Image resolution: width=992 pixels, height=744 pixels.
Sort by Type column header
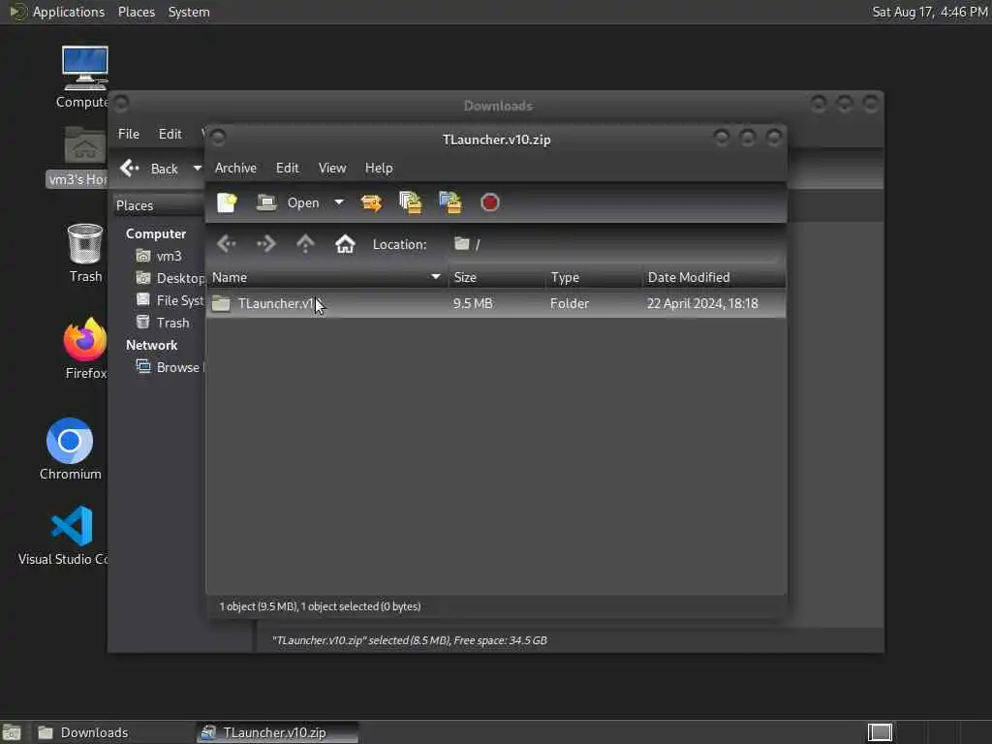(594, 277)
